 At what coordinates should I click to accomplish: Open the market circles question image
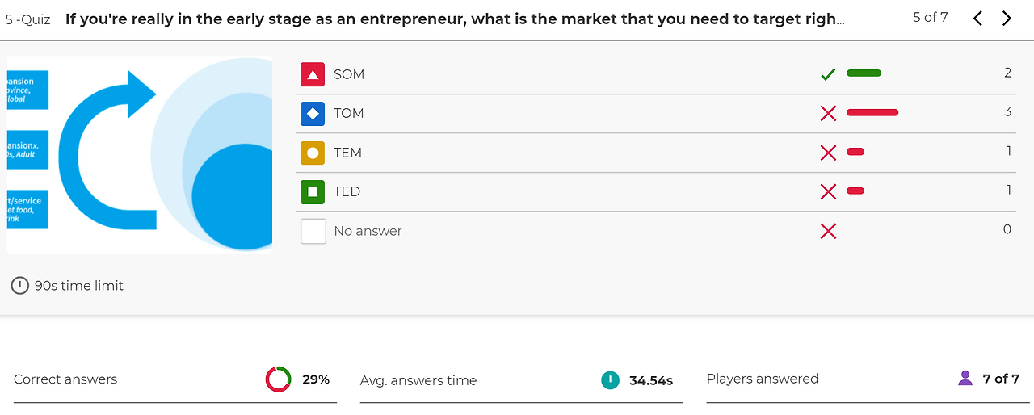tap(140, 155)
